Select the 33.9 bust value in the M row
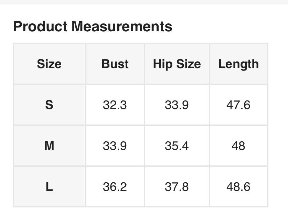288x216 pixels. (x=115, y=146)
